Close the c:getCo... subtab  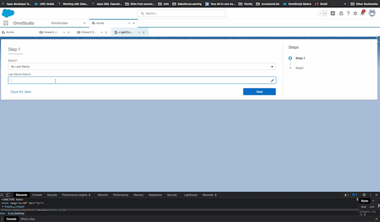144,32
